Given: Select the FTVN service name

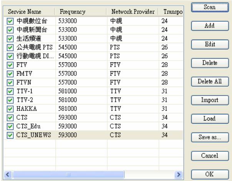Looking at the screenshot, I should (24, 82).
